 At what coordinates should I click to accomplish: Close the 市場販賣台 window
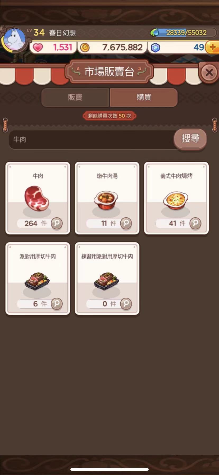coord(209,72)
